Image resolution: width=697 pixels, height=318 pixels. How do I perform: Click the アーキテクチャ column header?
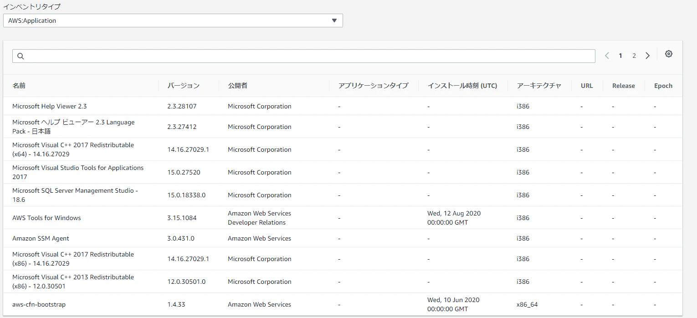(x=539, y=86)
